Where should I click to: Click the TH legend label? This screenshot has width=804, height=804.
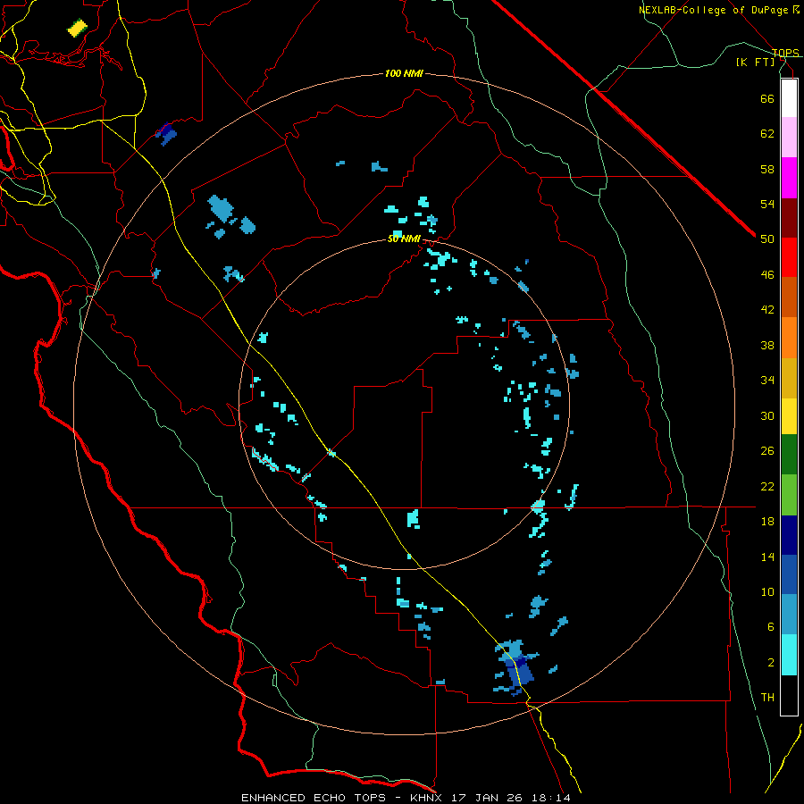pyautogui.click(x=767, y=698)
